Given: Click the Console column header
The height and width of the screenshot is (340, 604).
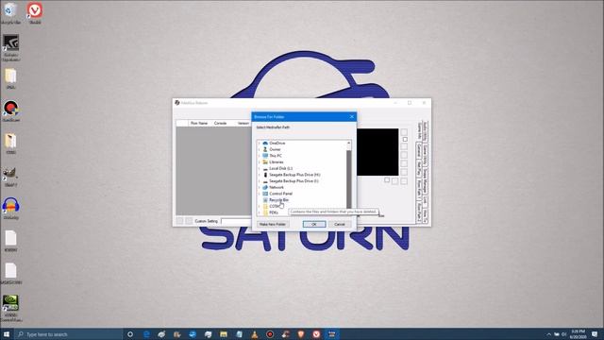Looking at the screenshot, I should pyautogui.click(x=220, y=123).
